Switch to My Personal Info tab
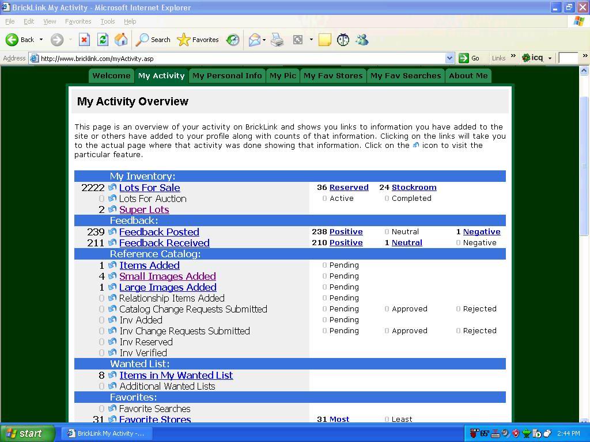 pos(227,75)
